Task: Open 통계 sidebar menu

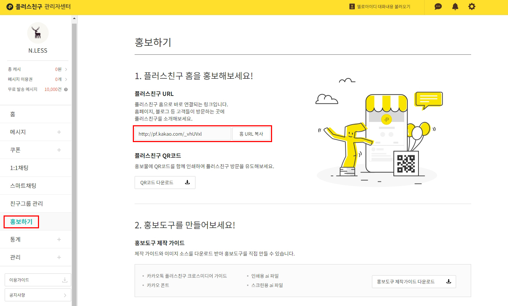Action: tap(36, 239)
